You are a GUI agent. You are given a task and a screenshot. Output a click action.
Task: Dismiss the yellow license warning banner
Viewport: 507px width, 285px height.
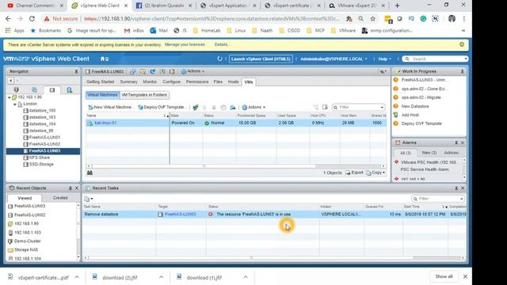(462, 44)
